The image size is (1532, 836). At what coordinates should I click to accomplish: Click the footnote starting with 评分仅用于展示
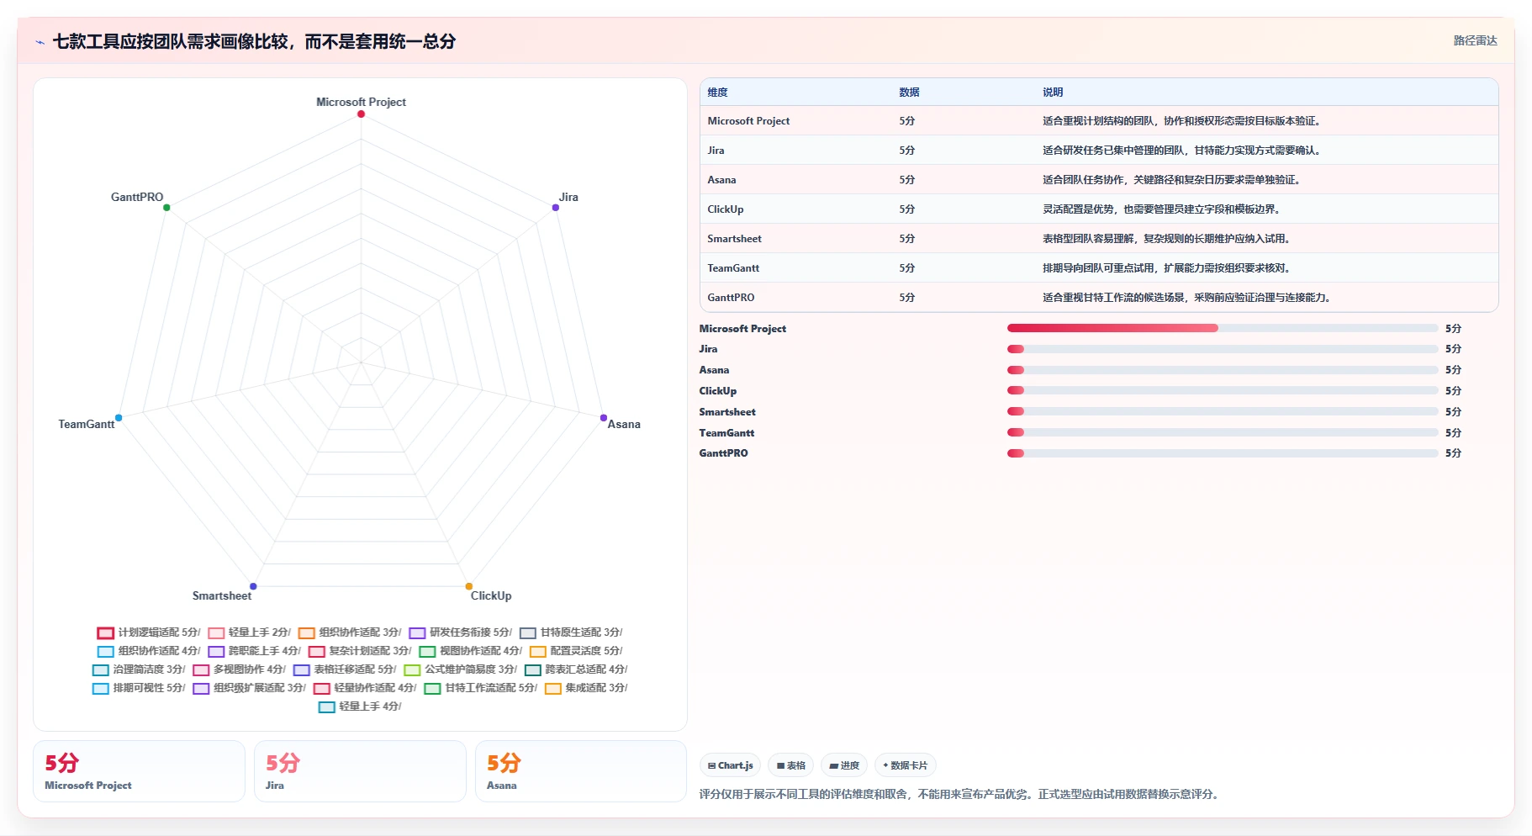coord(959,794)
